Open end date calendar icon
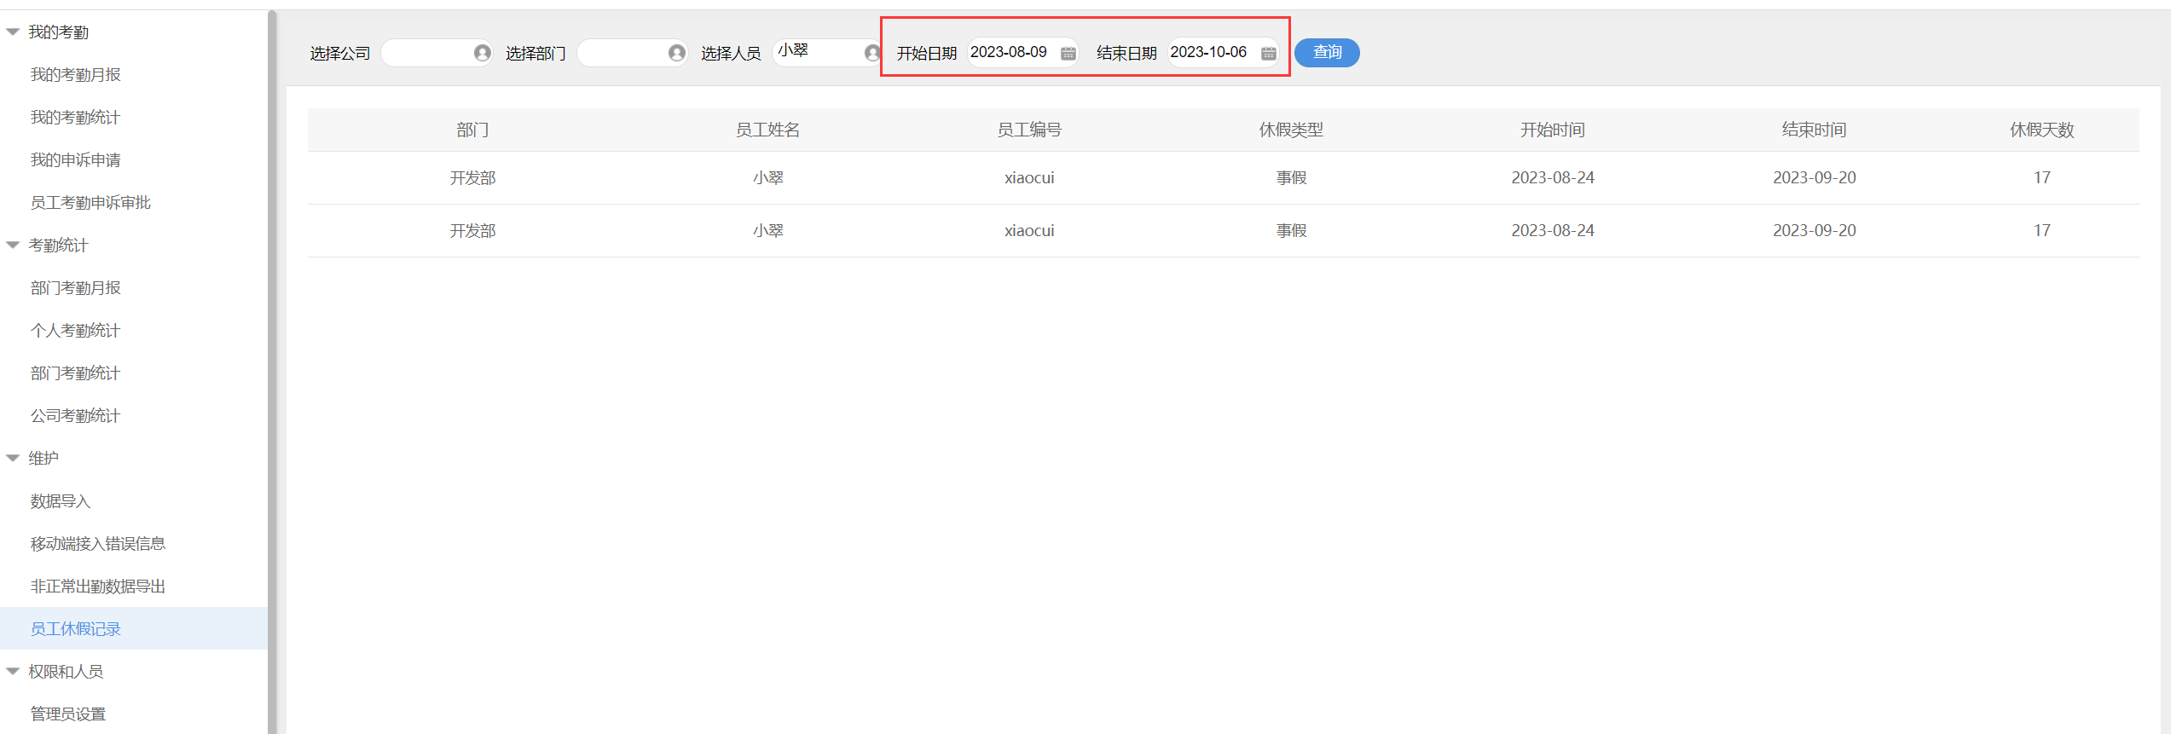Screen dimensions: 2171x734 pyautogui.click(x=1269, y=53)
